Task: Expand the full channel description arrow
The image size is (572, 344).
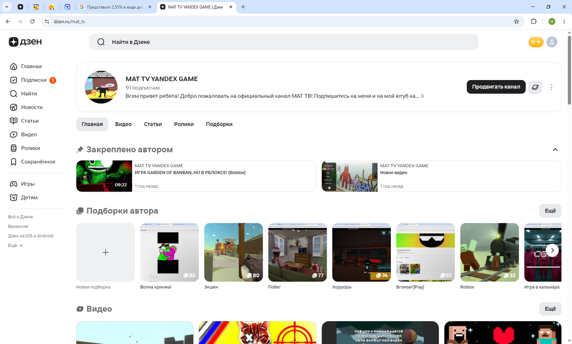Action: (x=422, y=96)
